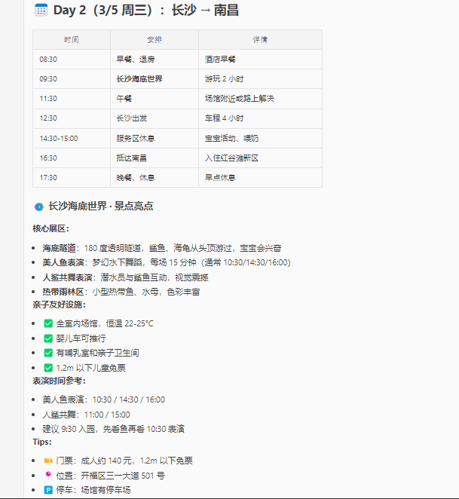Screen dimensions: 459x499
Task: Select the 详情 table column header
Action: point(260,39)
